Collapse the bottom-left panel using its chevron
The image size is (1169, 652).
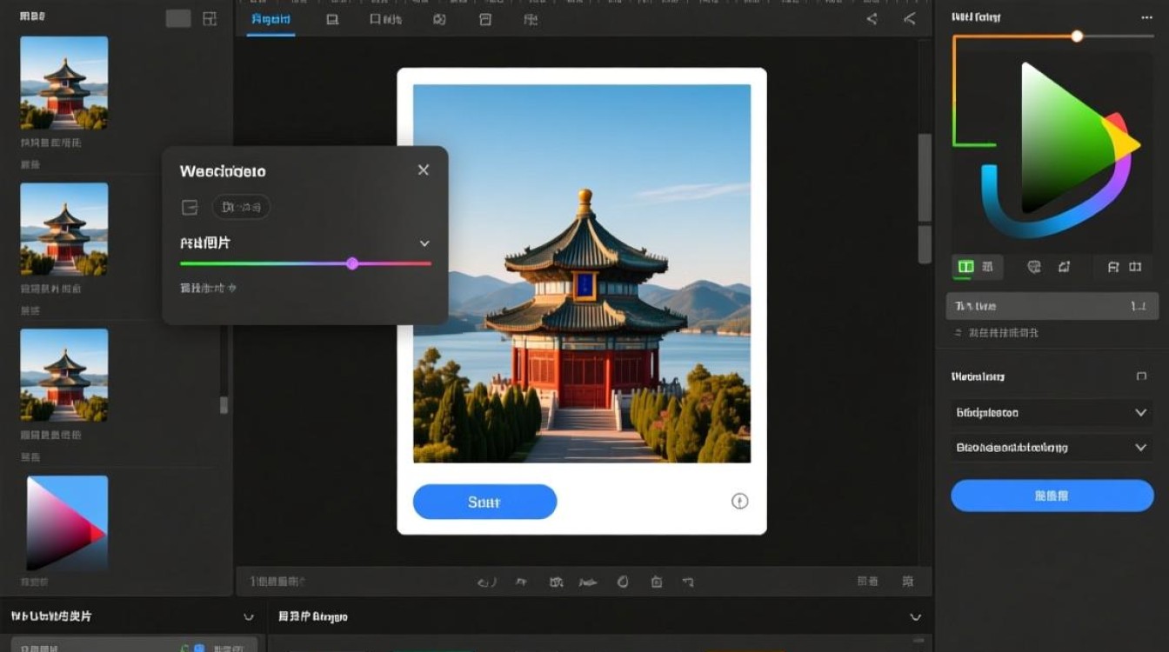tap(249, 616)
